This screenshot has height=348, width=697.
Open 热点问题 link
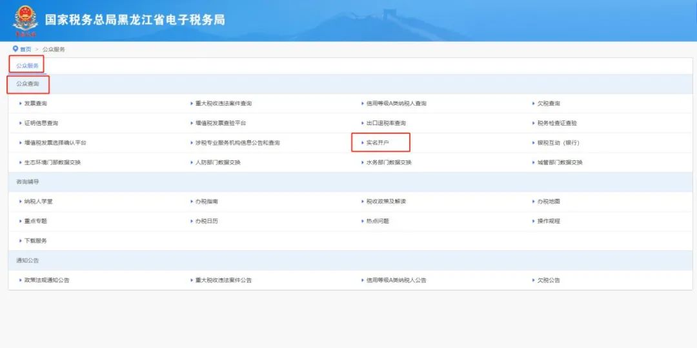pos(378,221)
